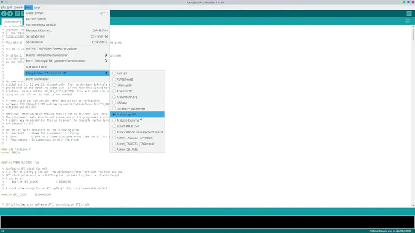Open Serial Plotter menu entry
415x233 pixels.
tap(67, 42)
